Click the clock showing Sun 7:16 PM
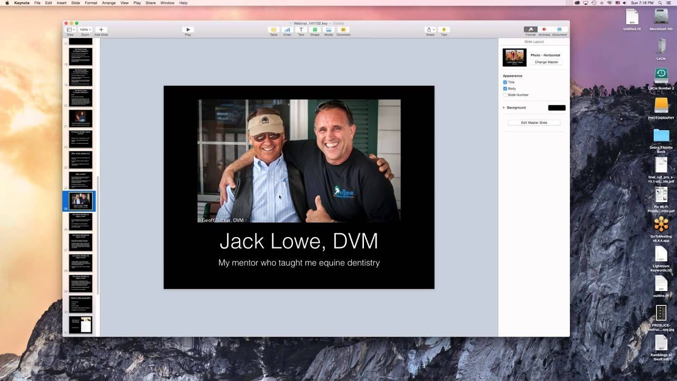Screen dimensions: 677x381 pos(642,3)
